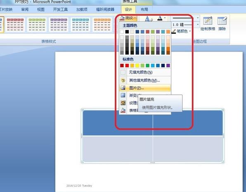Select the 擦除 eraser tool
246x192 pixels.
(x=222, y=23)
